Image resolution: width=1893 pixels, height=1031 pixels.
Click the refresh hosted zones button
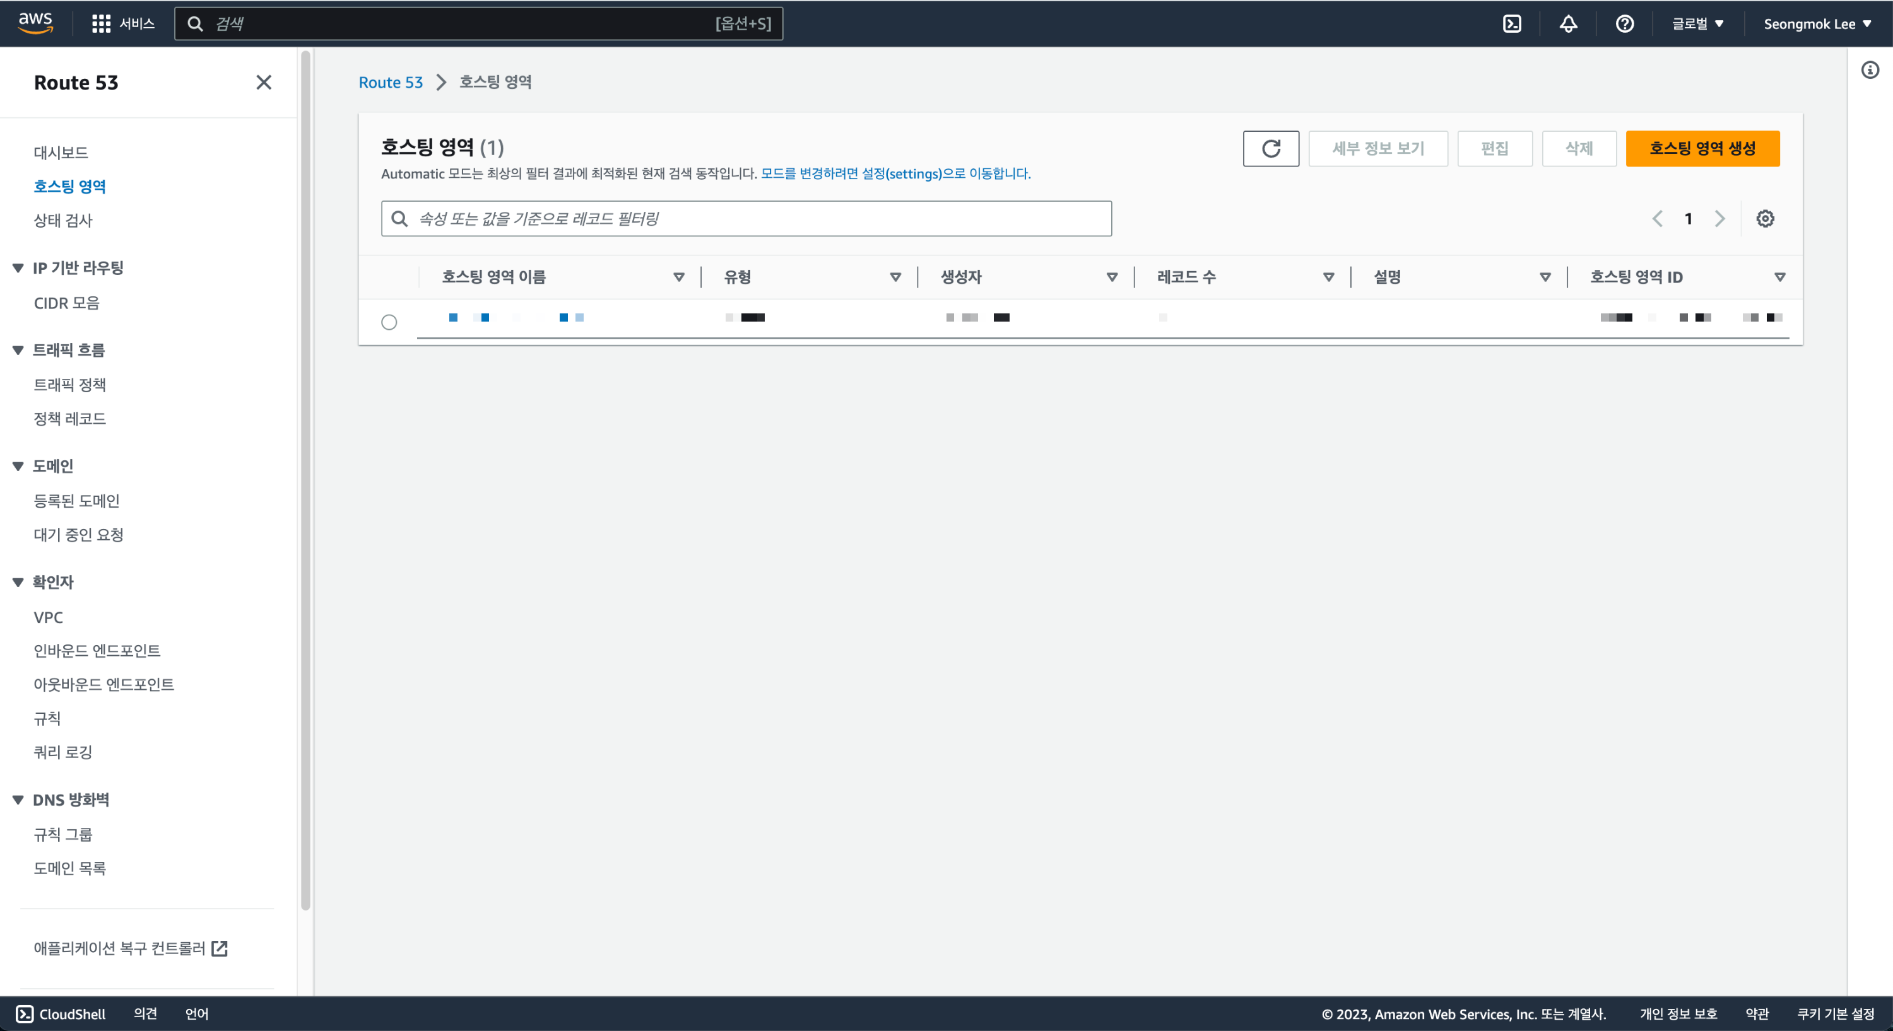(x=1271, y=148)
